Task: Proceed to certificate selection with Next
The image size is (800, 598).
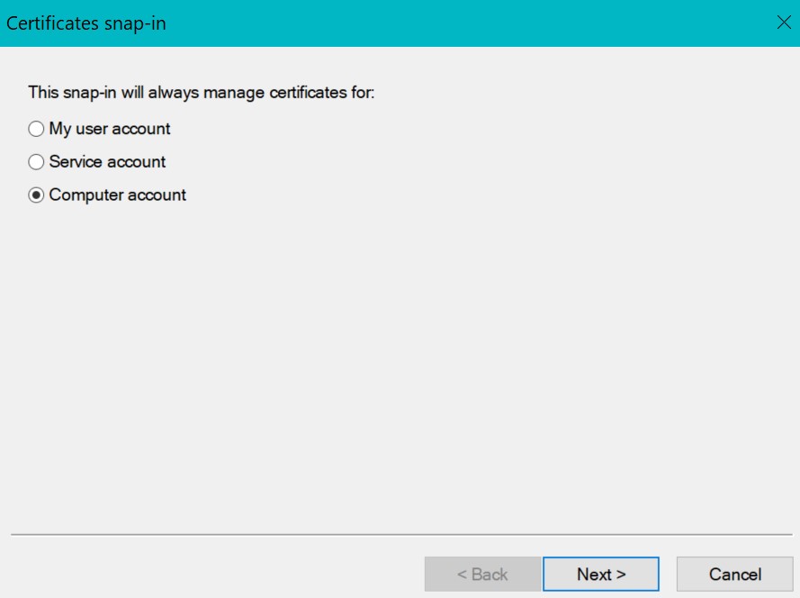Action: pyautogui.click(x=600, y=574)
